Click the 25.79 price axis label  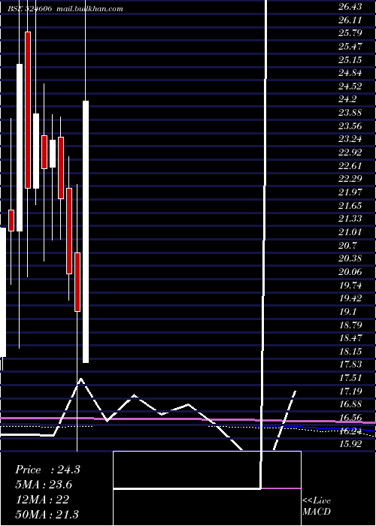(350, 33)
